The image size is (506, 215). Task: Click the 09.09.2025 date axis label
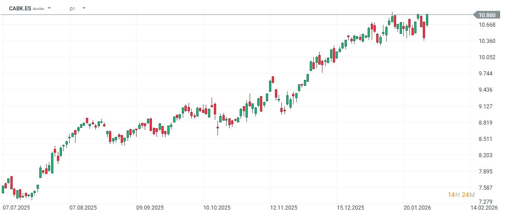150,208
